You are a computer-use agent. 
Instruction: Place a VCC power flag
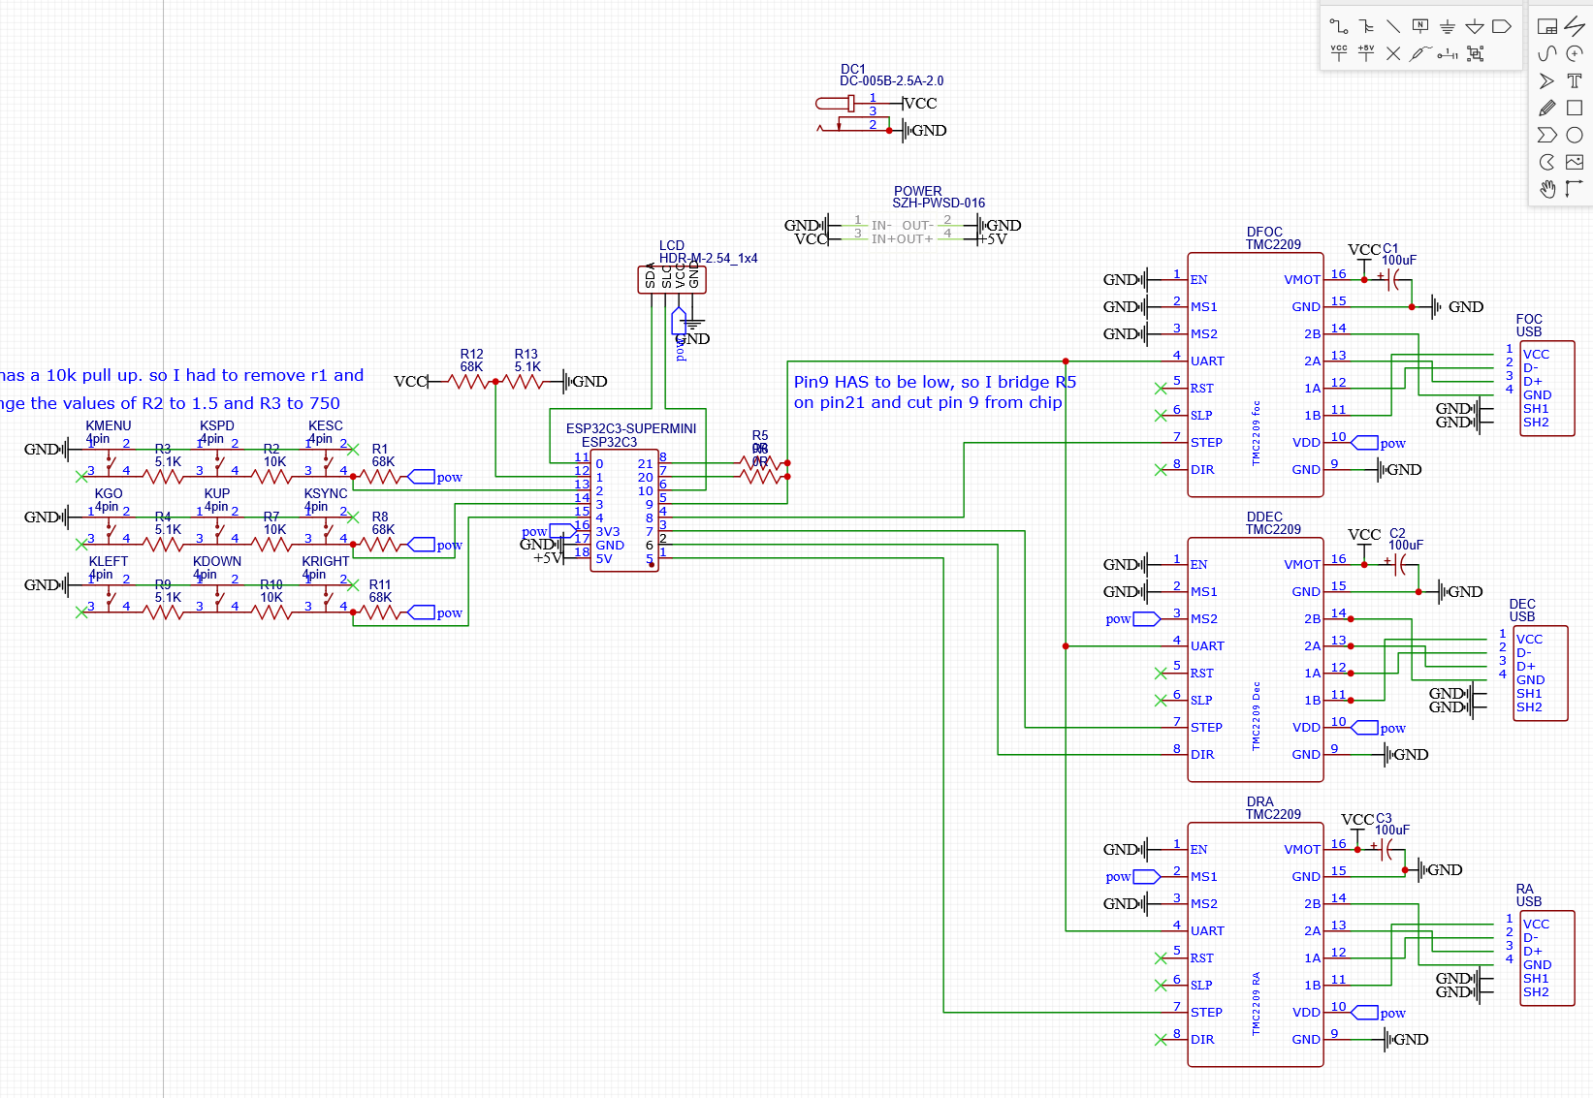pyautogui.click(x=1338, y=53)
